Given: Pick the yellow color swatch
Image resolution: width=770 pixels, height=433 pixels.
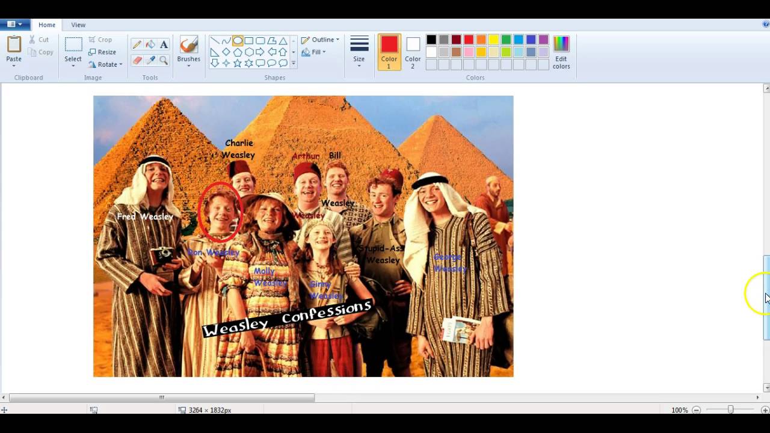Looking at the screenshot, I should [493, 40].
